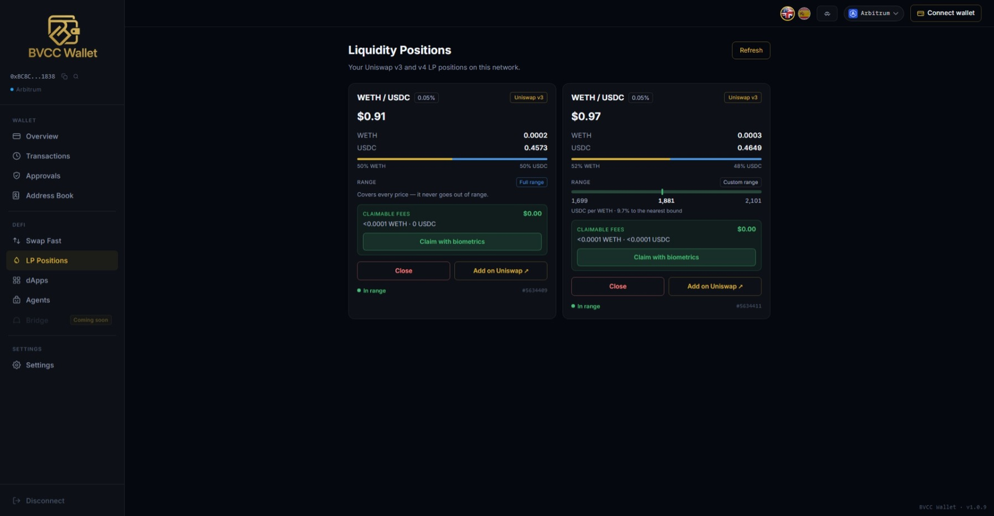Click USDC amount 0.4573
This screenshot has height=516, width=994.
coord(536,148)
